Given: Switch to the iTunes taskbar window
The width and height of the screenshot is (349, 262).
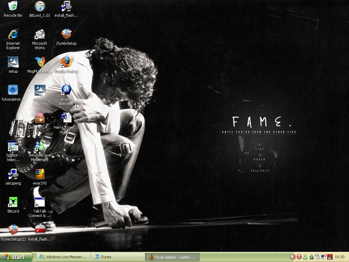Looking at the screenshot, I should tap(119, 257).
